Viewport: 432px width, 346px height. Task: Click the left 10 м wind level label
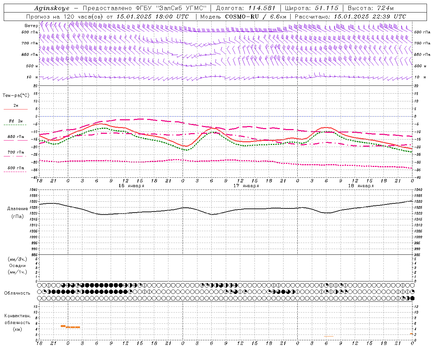pos(32,77)
